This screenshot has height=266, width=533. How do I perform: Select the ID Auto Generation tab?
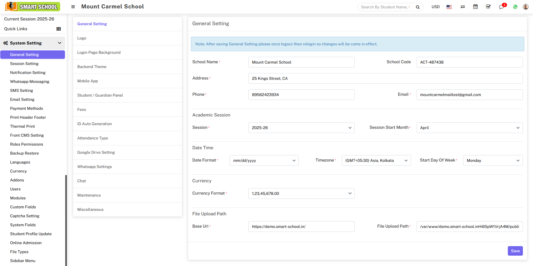pyautogui.click(x=94, y=124)
